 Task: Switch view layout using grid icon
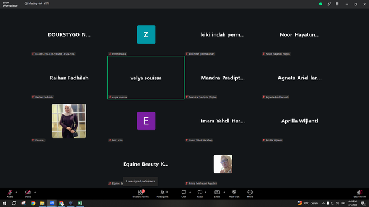pyautogui.click(x=337, y=4)
